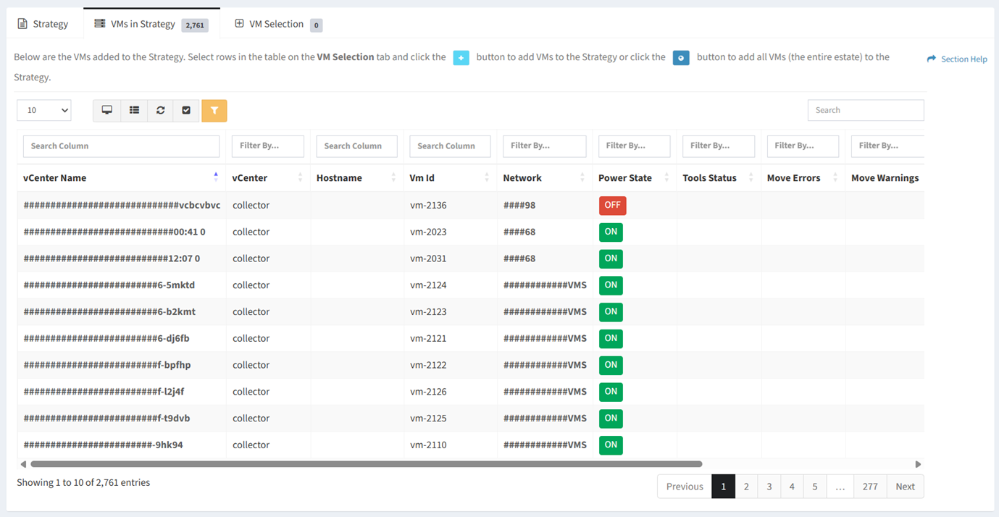Switch to the VM Selection tab

(x=278, y=24)
